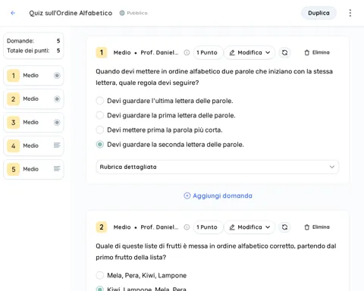
Task: Click the multiple-choice icon on sidebar item 1
Action: (57, 75)
